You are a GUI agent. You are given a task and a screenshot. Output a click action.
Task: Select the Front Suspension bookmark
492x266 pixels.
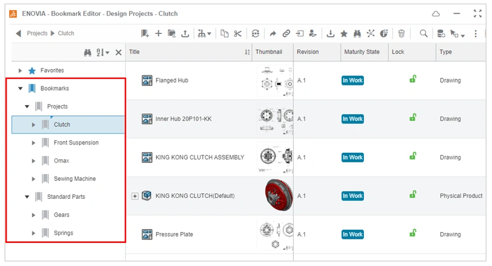pos(76,142)
